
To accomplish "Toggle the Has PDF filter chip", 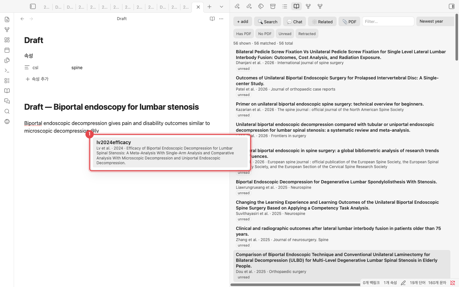I will click(244, 34).
